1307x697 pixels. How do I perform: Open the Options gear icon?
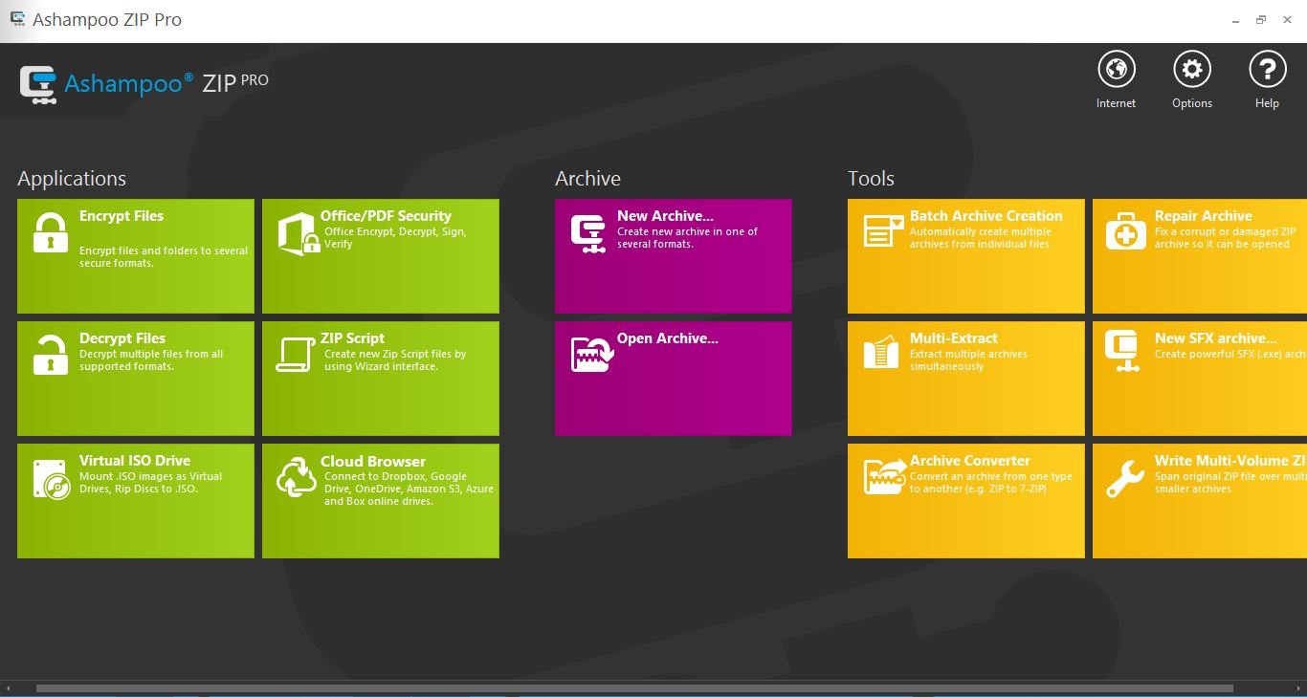coord(1191,70)
